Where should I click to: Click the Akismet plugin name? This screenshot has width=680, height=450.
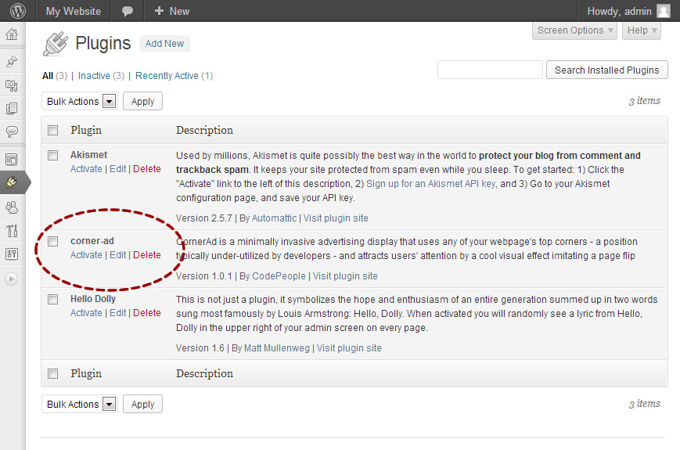tap(89, 155)
